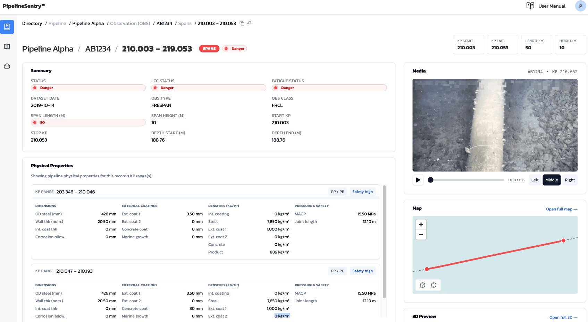Open the full 3D preview

563,317
